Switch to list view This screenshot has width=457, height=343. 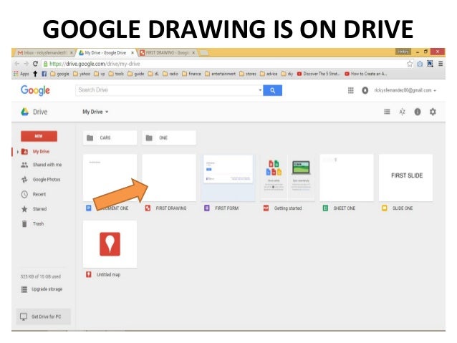[387, 112]
